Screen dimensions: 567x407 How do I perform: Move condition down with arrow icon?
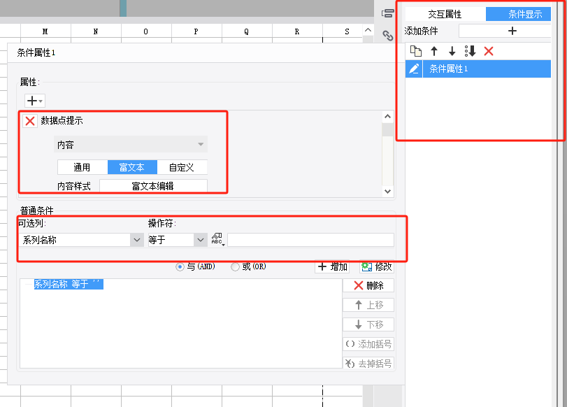click(x=452, y=51)
